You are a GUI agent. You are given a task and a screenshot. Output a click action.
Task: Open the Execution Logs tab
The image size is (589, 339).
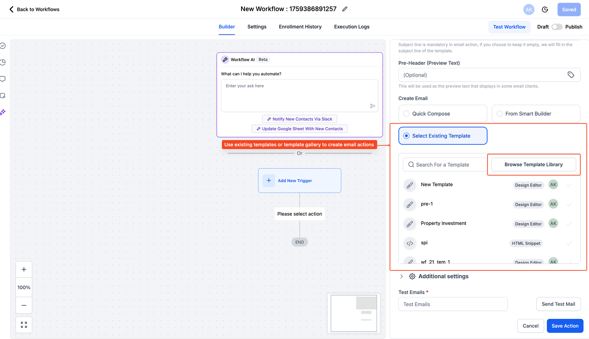(x=352, y=27)
